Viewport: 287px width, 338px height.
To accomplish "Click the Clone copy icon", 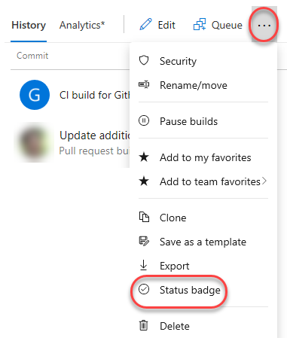I will (144, 217).
